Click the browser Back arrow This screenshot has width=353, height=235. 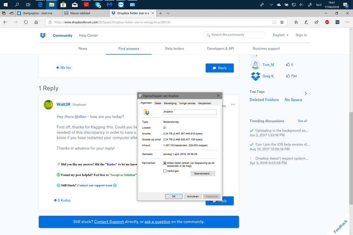pyautogui.click(x=5, y=22)
